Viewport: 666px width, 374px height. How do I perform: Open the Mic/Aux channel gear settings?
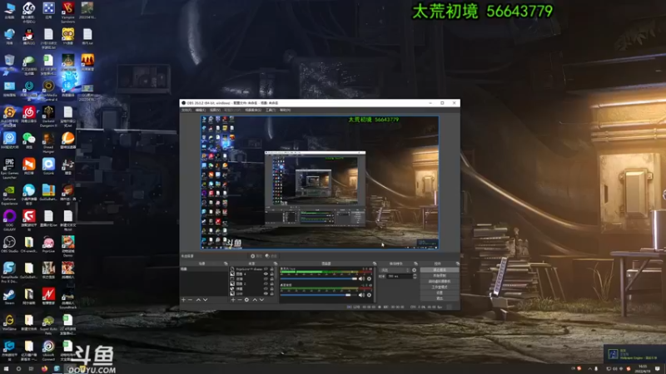(x=369, y=278)
